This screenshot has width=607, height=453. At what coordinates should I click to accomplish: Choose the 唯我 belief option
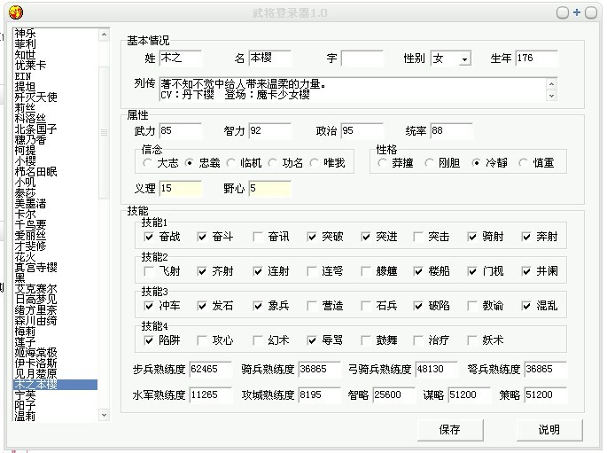[x=315, y=163]
